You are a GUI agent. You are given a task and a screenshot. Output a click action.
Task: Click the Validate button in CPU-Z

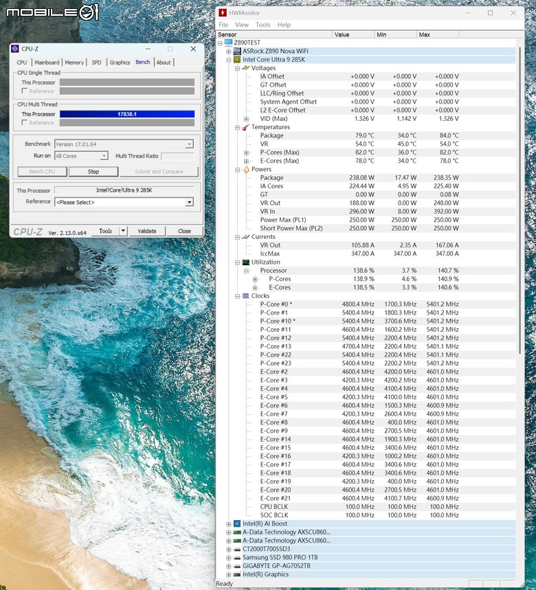pyautogui.click(x=147, y=231)
